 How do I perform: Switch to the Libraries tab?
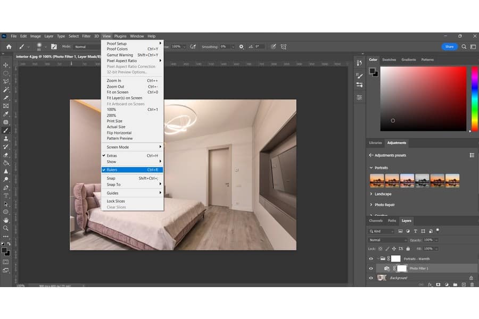pos(375,143)
